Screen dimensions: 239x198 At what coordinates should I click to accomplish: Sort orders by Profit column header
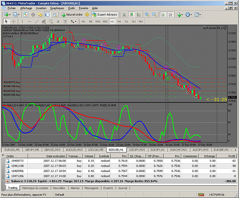click(227, 156)
